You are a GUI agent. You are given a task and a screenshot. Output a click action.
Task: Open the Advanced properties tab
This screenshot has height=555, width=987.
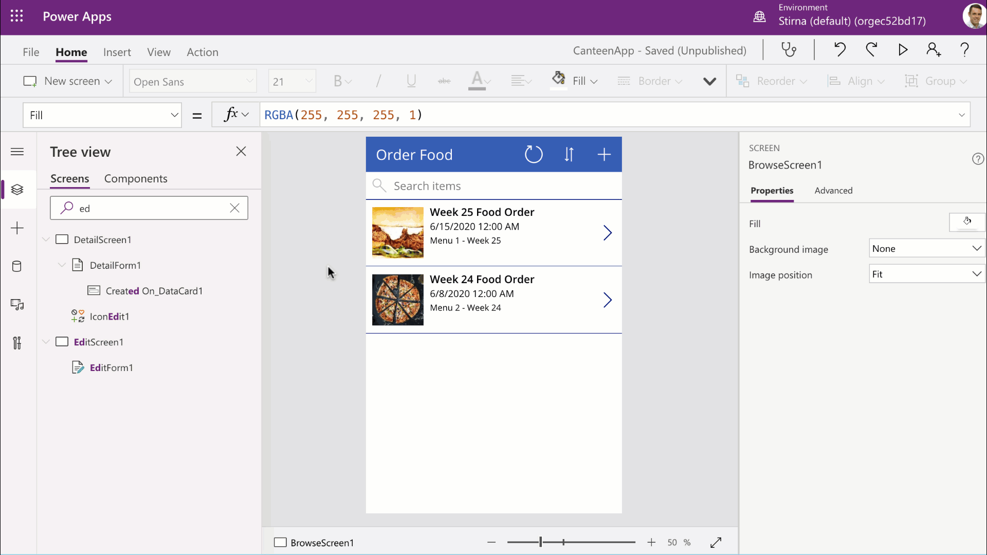tap(833, 191)
